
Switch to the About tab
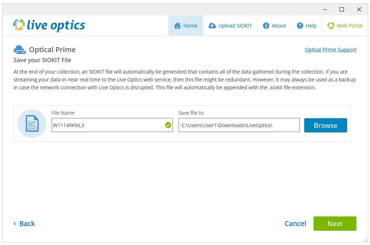tap(274, 26)
